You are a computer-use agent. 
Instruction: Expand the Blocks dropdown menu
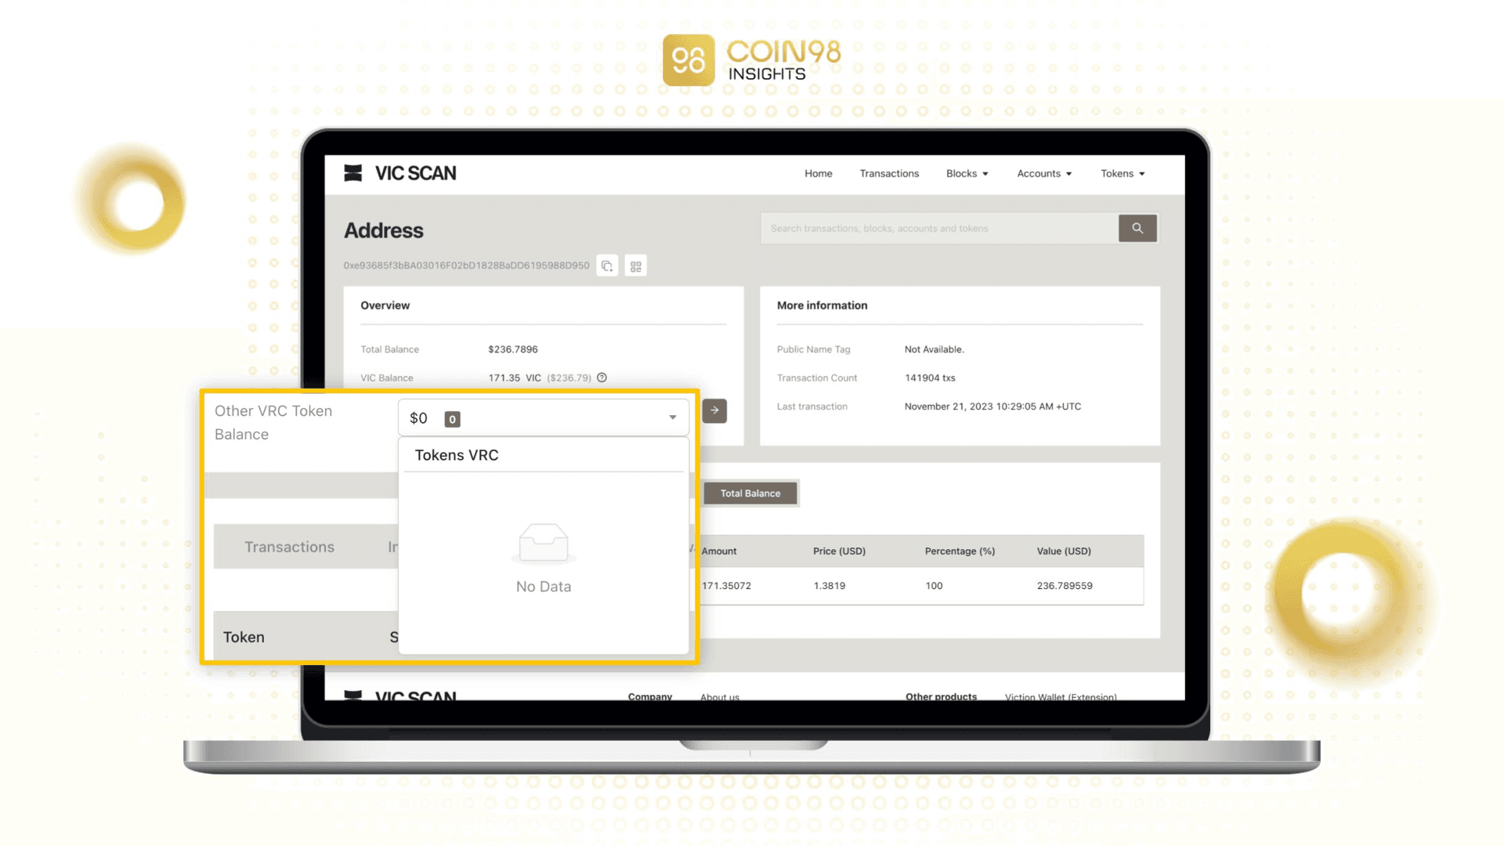tap(967, 174)
